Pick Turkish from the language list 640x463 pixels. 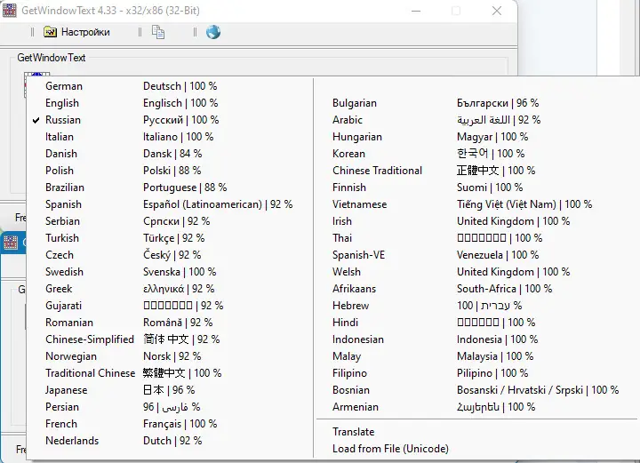pyautogui.click(x=171, y=238)
